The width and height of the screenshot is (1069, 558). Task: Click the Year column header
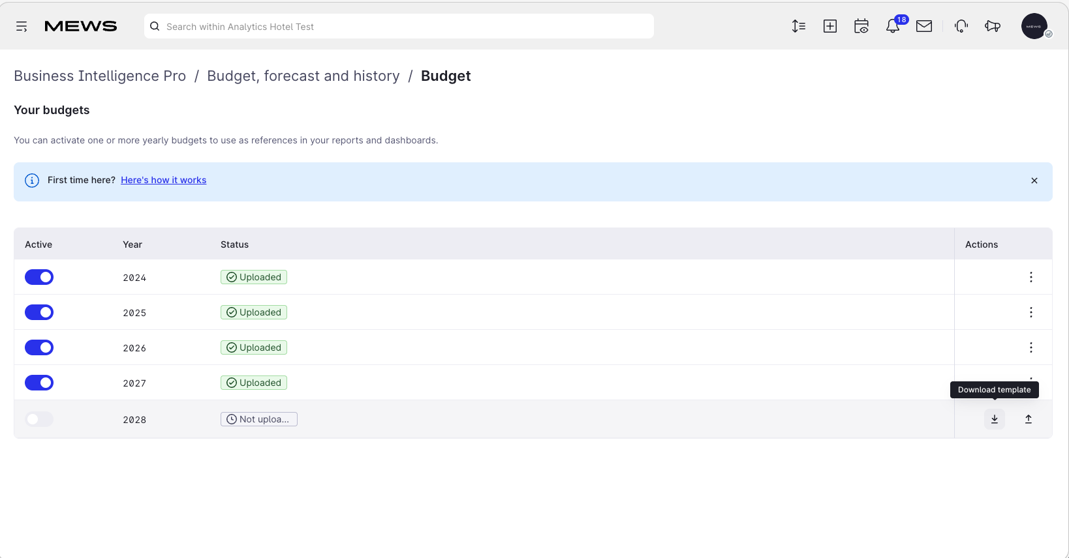(x=132, y=244)
